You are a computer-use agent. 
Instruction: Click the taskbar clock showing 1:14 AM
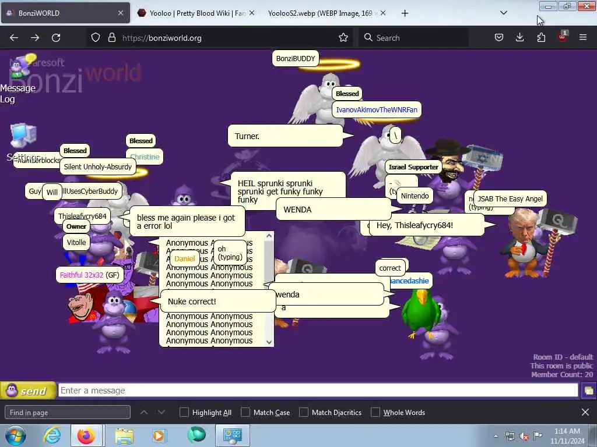click(x=567, y=435)
